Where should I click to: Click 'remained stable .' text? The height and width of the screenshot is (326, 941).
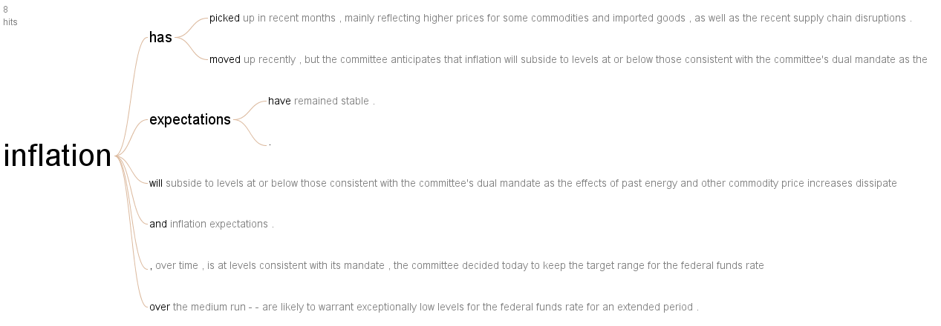coord(334,101)
